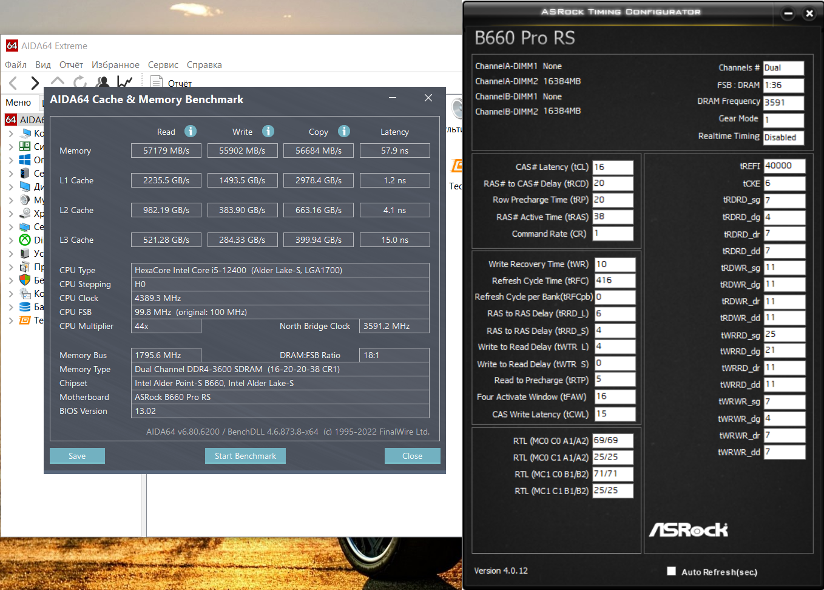The height and width of the screenshot is (590, 824).
Task: Expand the tree node with DirectX icon
Action: pos(11,240)
